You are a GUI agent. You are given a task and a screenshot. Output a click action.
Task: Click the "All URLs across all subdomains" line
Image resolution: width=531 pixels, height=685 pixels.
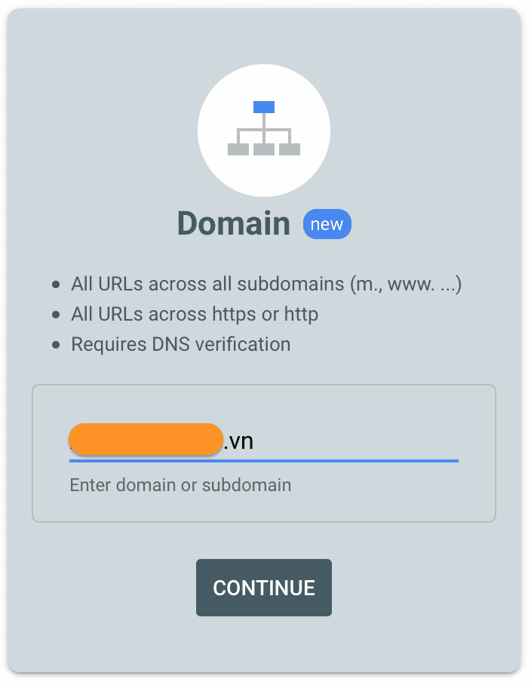coord(265,284)
